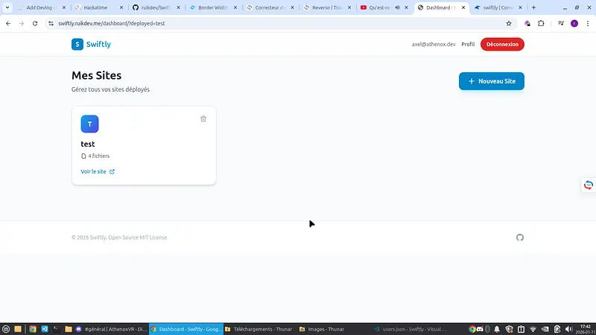Click the trash icon on test site card
The height and width of the screenshot is (335, 596).
coord(203,119)
